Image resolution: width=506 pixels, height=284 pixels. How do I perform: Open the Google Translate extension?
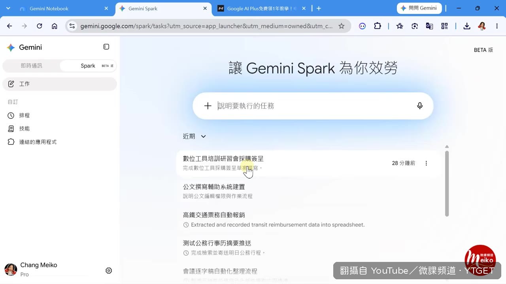[x=429, y=26]
